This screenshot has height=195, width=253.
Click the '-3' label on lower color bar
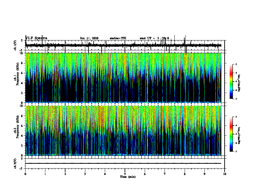[x=235, y=117]
